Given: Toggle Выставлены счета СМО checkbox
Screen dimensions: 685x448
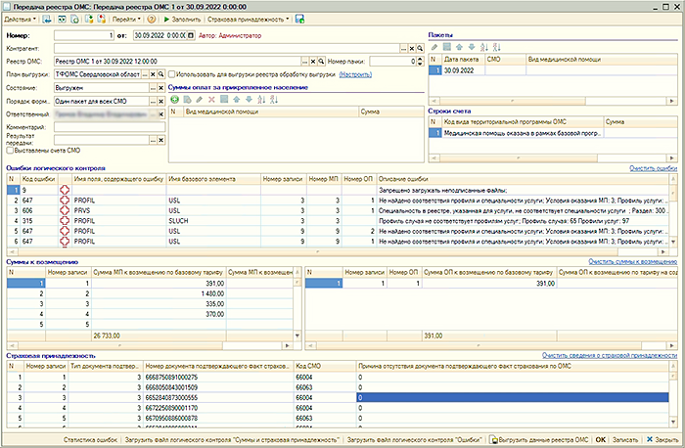Looking at the screenshot, I should coord(10,152).
